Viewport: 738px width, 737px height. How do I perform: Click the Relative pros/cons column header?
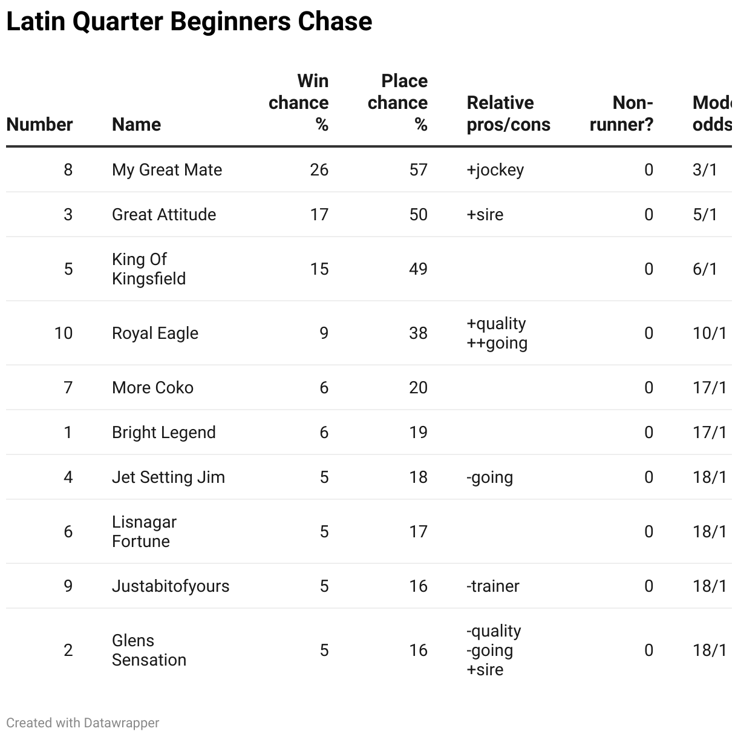click(x=509, y=113)
